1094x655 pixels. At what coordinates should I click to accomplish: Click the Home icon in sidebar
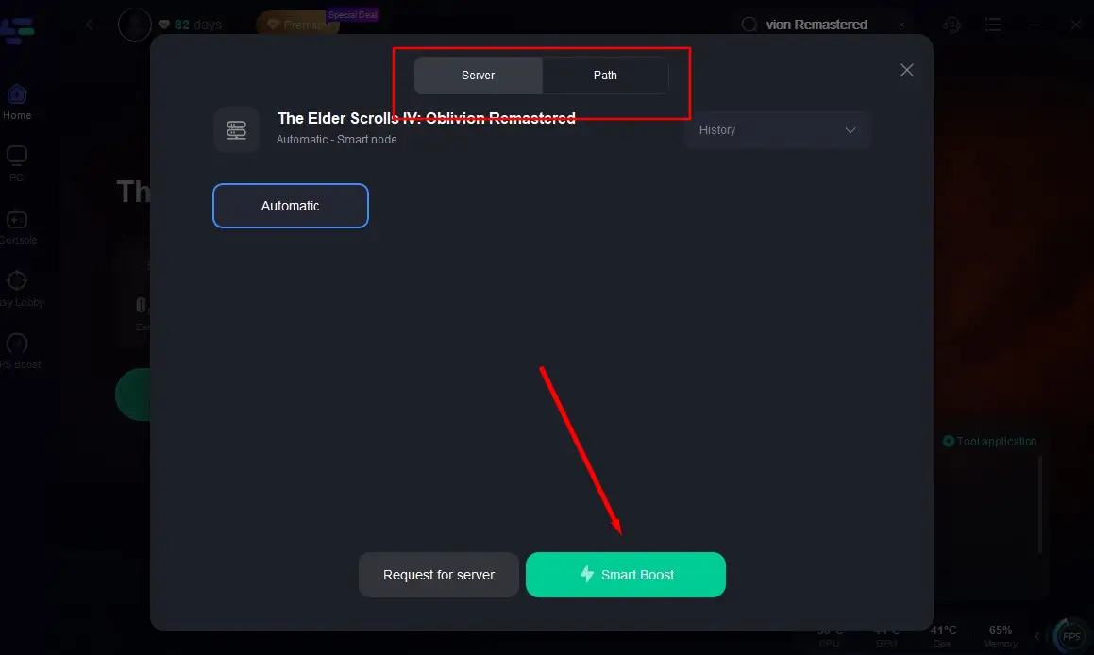[x=17, y=94]
